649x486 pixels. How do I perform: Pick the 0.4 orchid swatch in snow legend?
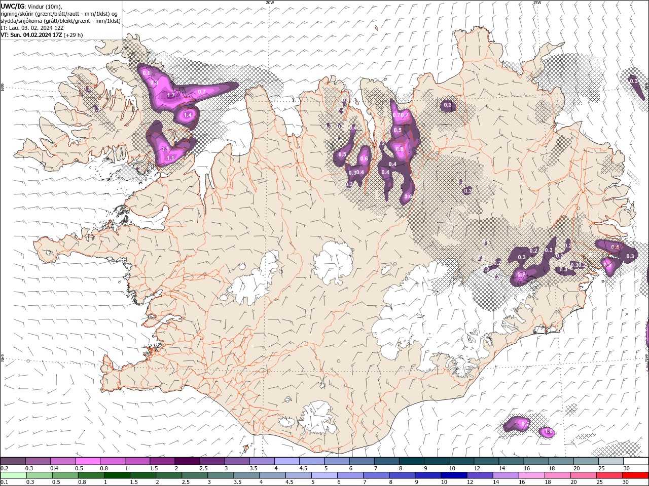click(63, 461)
